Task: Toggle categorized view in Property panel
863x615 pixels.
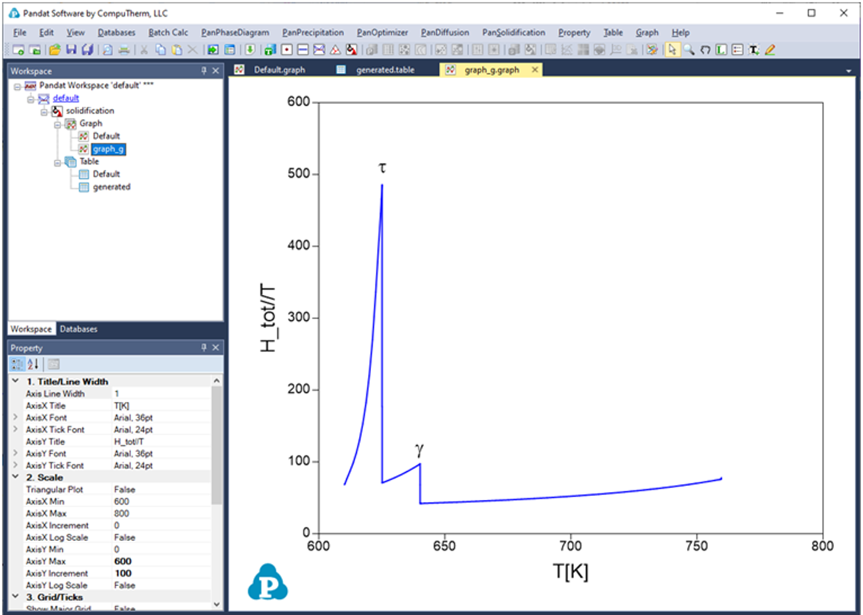Action: pyautogui.click(x=17, y=364)
